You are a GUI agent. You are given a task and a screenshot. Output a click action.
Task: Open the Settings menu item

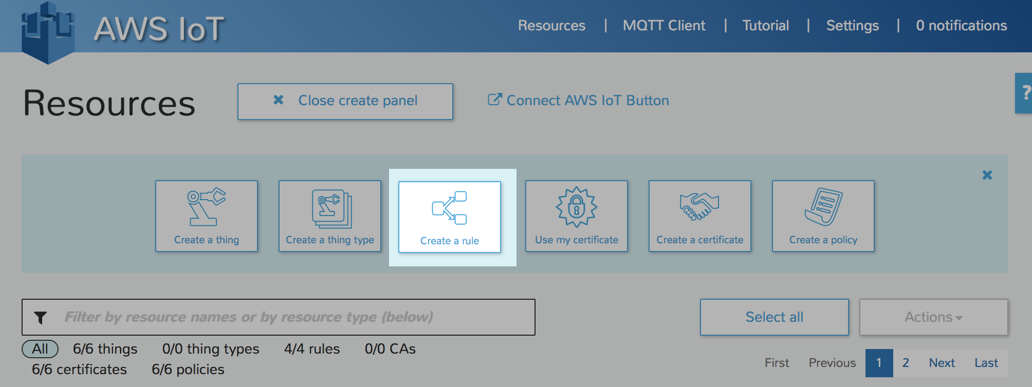pos(852,26)
